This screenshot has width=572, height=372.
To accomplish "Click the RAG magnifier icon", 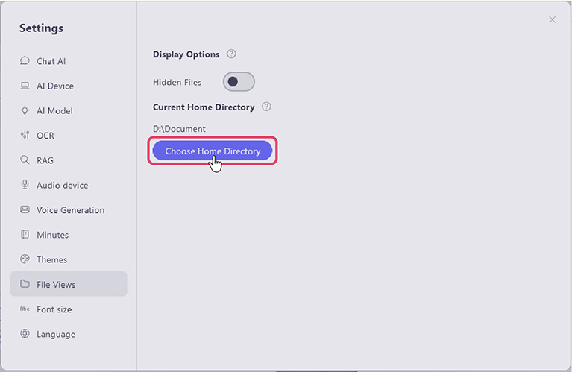I will tap(25, 160).
